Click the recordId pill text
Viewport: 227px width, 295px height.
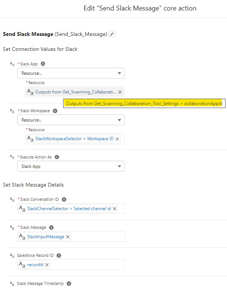pos(35,265)
